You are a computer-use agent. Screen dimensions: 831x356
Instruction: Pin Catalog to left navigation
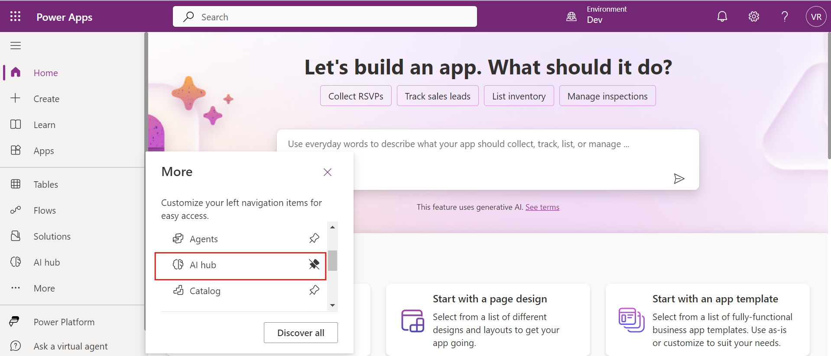pyautogui.click(x=314, y=290)
